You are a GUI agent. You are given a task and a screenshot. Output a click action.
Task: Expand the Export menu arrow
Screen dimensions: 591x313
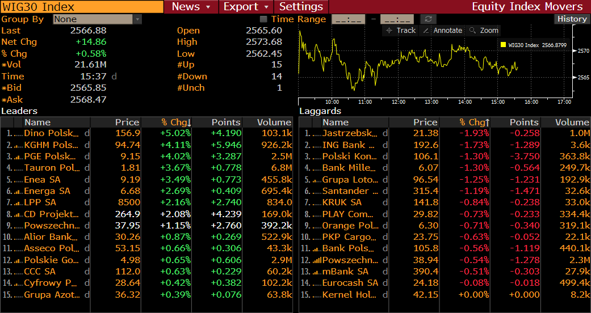coord(266,7)
